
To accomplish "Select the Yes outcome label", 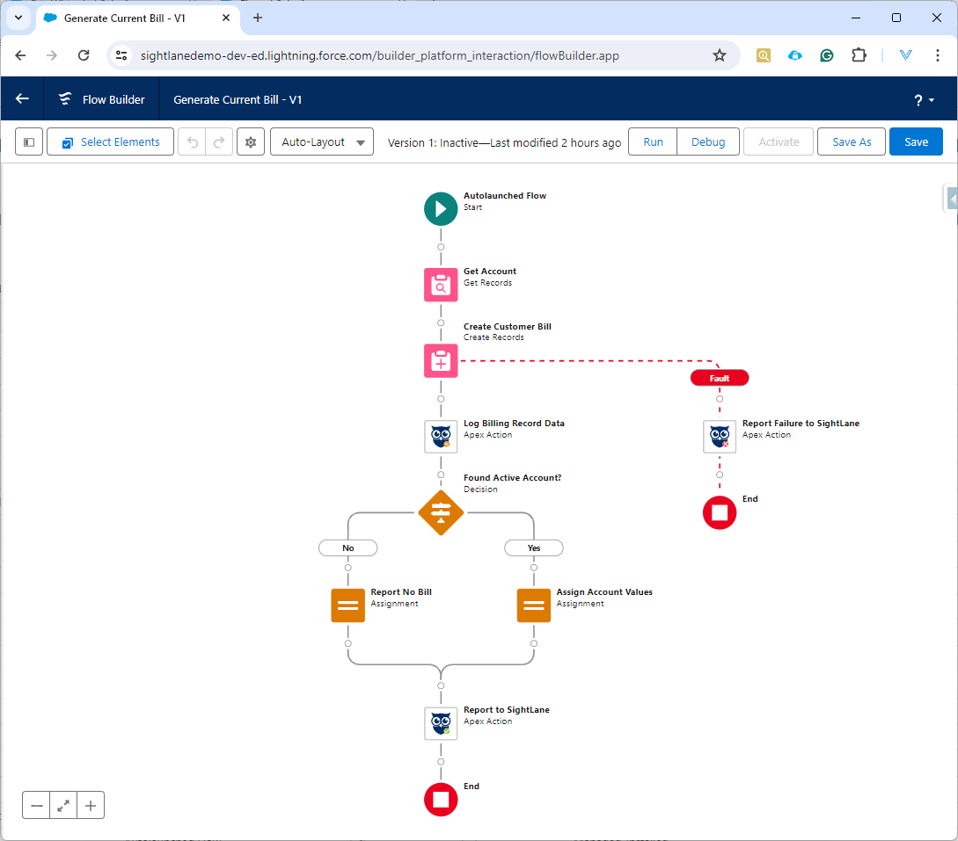I will pyautogui.click(x=533, y=548).
